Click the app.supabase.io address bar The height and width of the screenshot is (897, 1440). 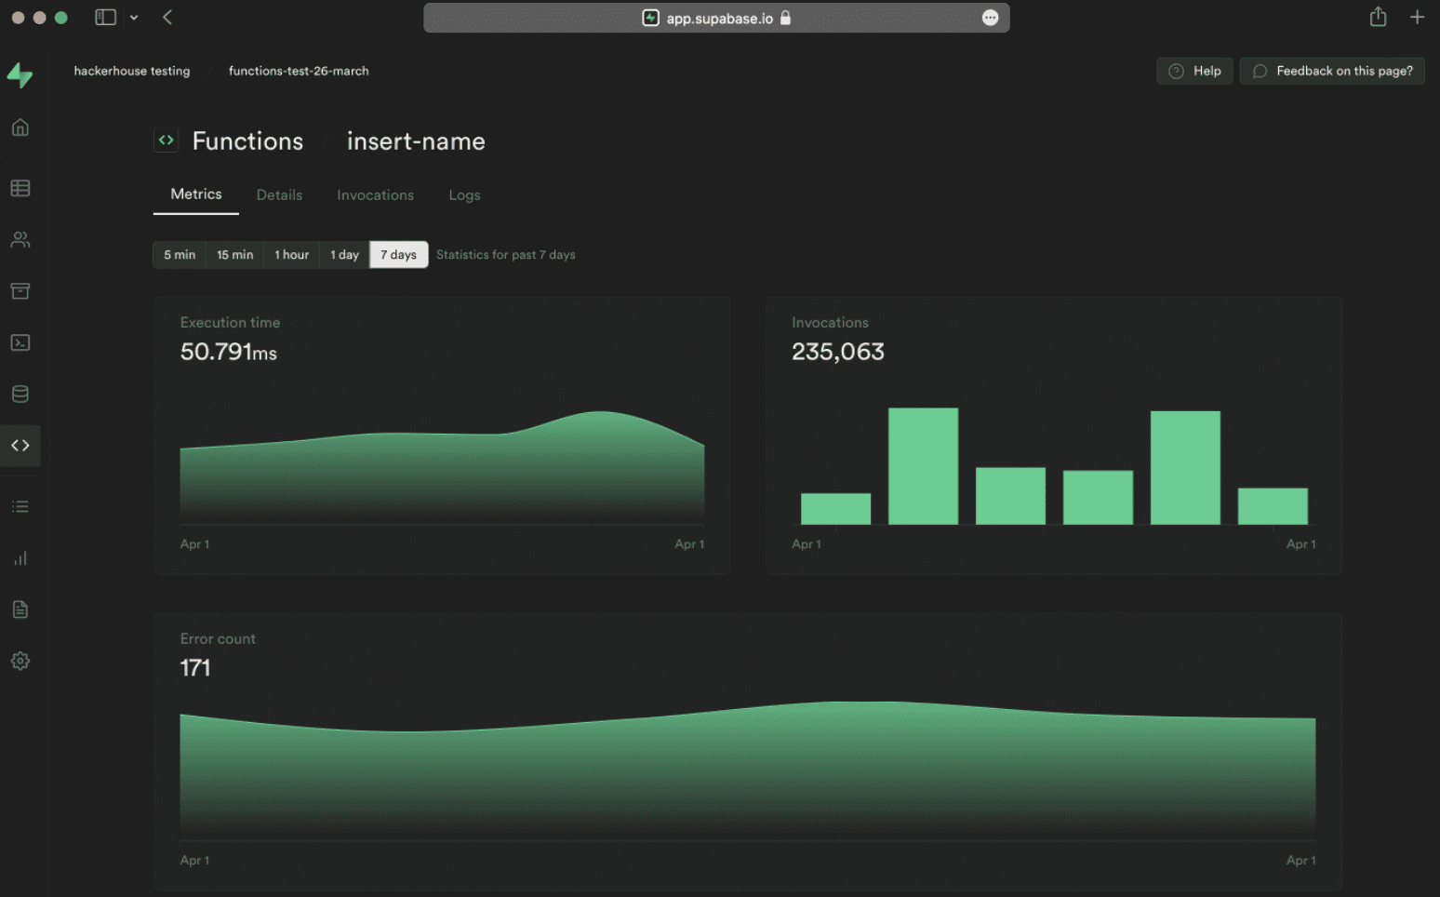(716, 18)
